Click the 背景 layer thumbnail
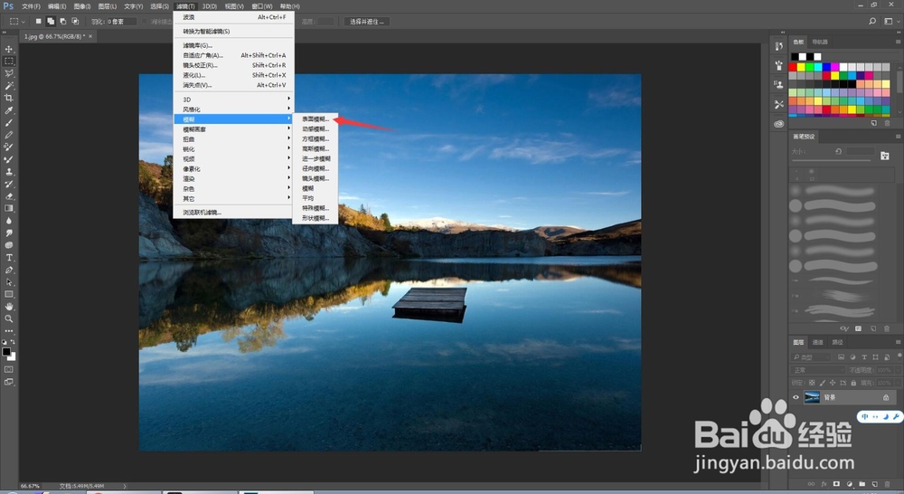The image size is (904, 494). pos(812,397)
